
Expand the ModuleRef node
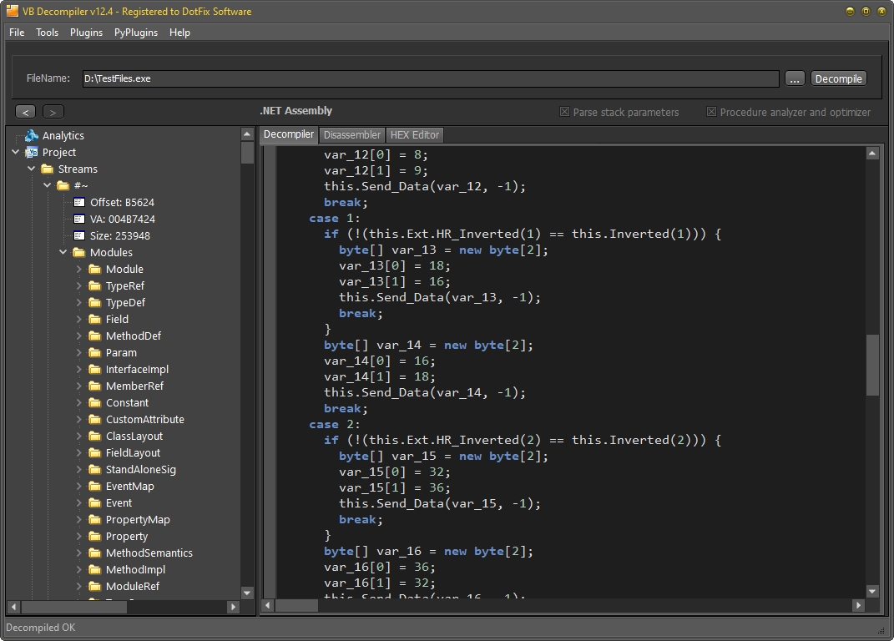point(79,586)
